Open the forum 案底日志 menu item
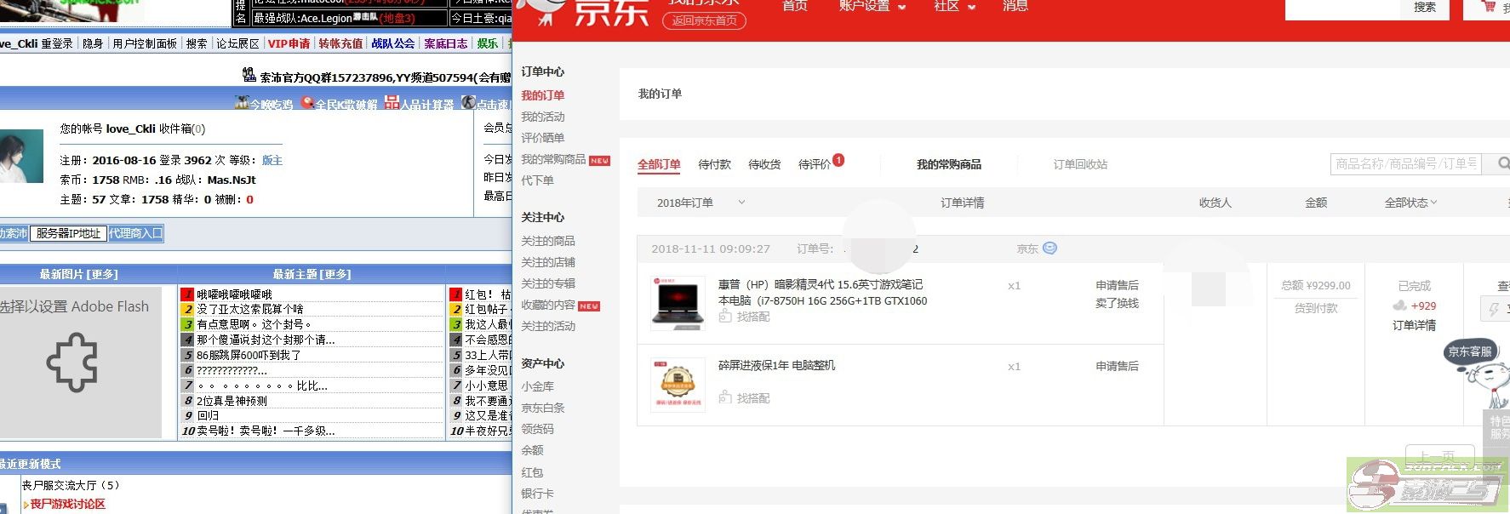 446,43
